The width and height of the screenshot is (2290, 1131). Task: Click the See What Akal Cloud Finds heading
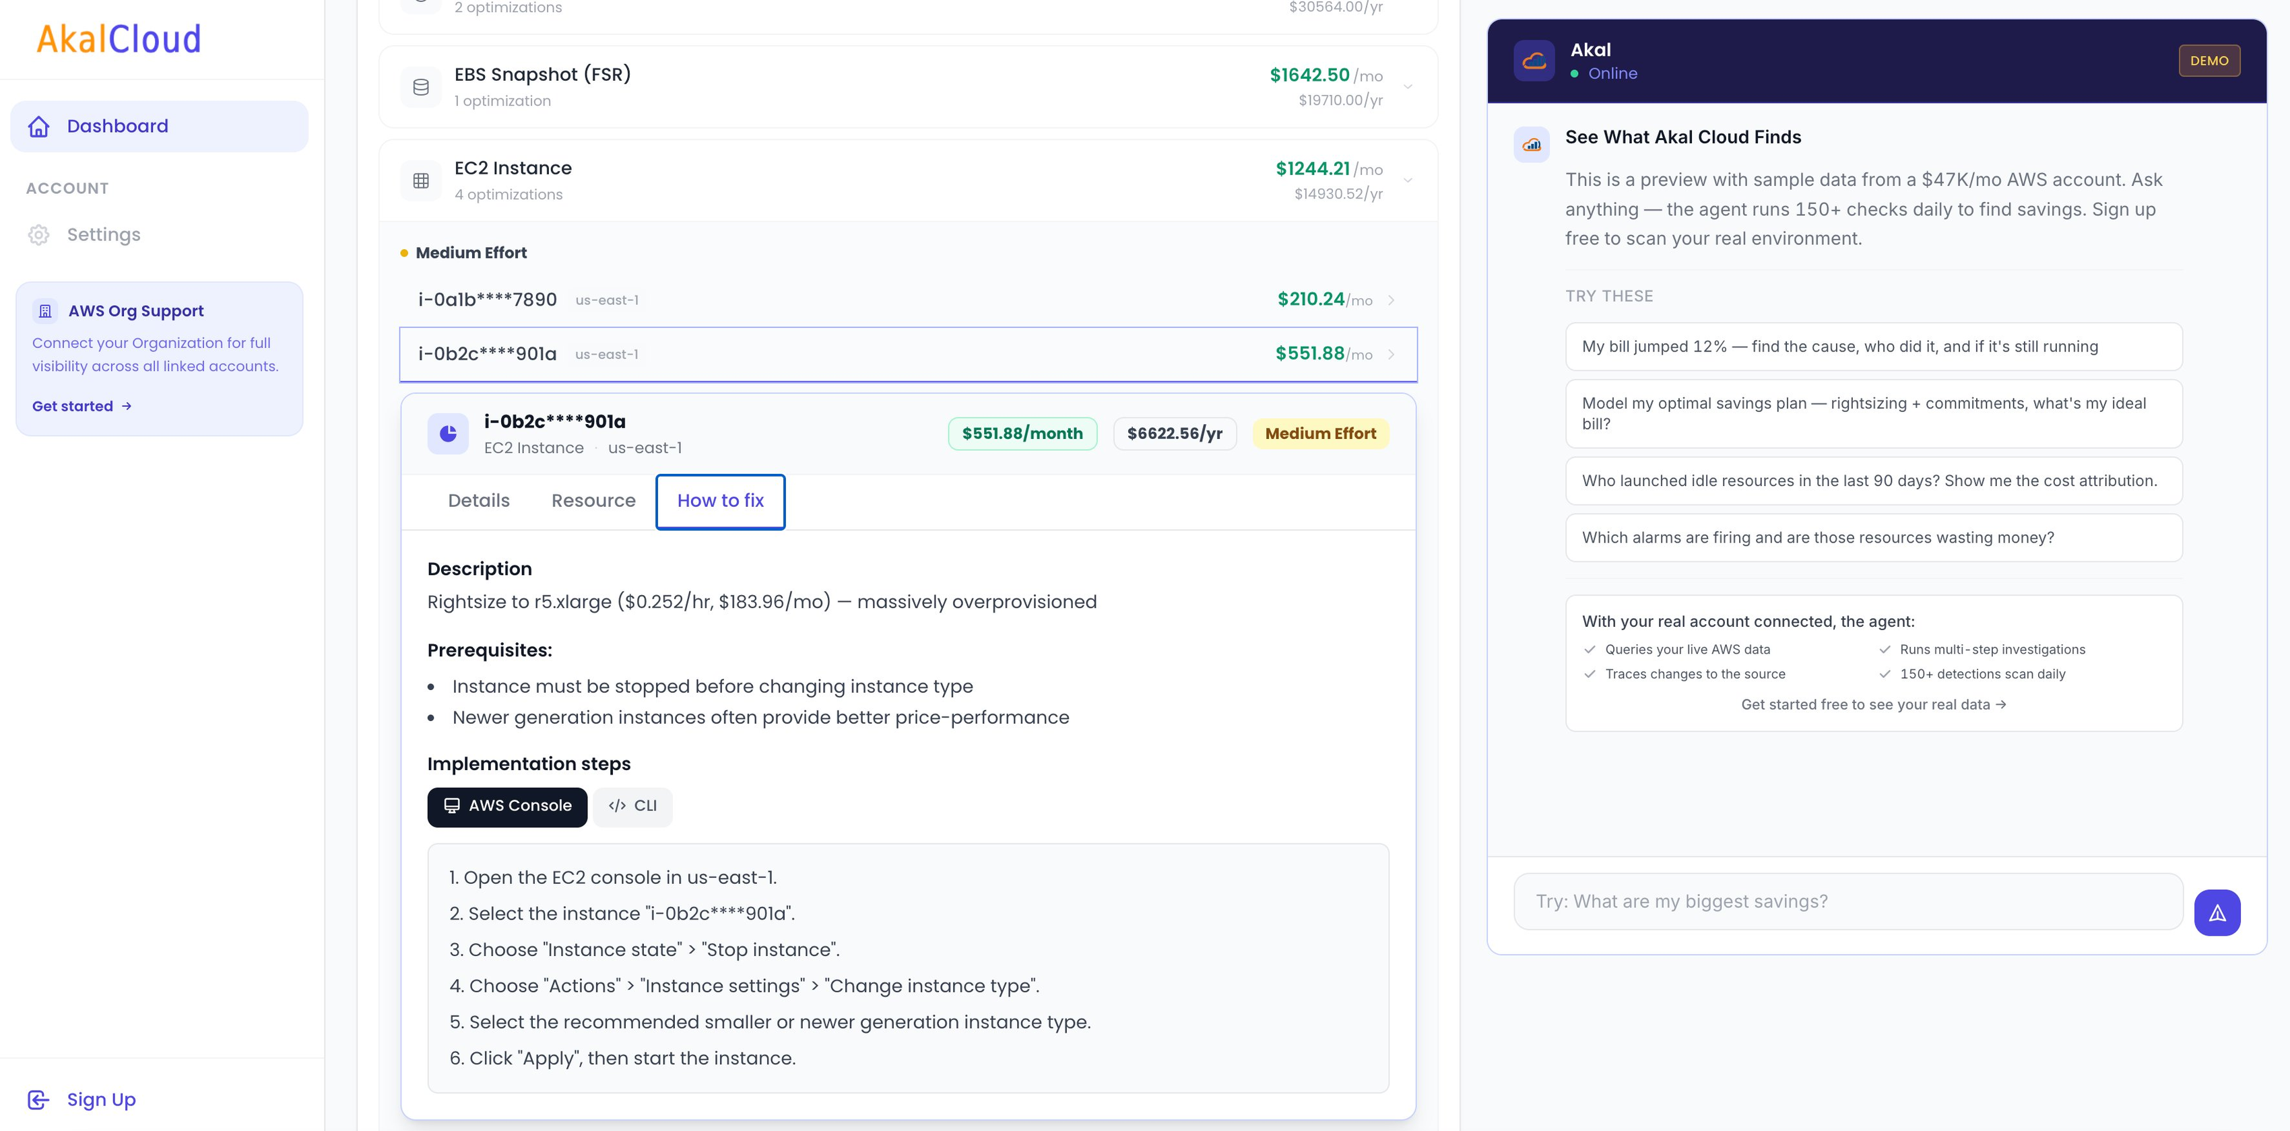[x=1683, y=137]
